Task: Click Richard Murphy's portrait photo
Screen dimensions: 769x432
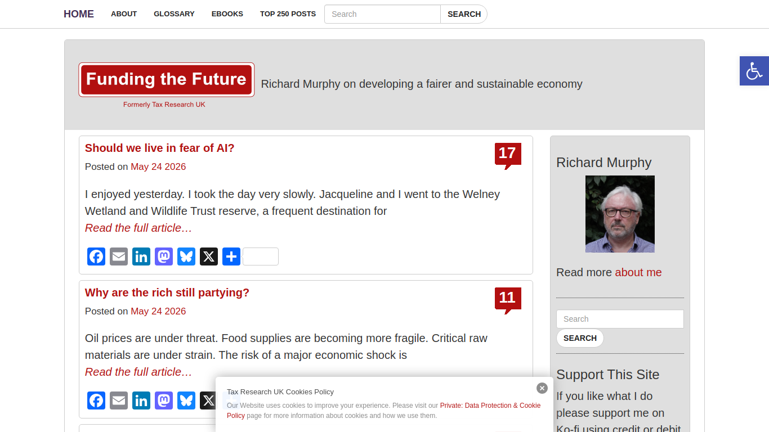Action: pos(620,214)
